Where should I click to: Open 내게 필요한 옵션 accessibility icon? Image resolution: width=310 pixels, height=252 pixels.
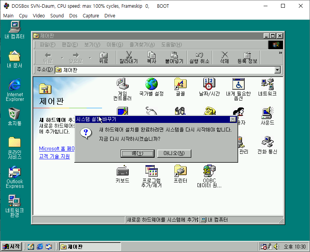pyautogui.click(x=238, y=89)
